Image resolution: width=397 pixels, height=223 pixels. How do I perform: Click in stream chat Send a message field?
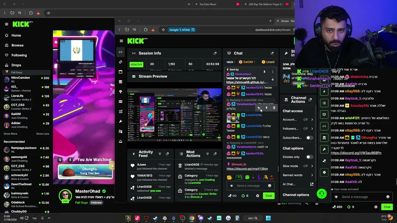point(362,197)
